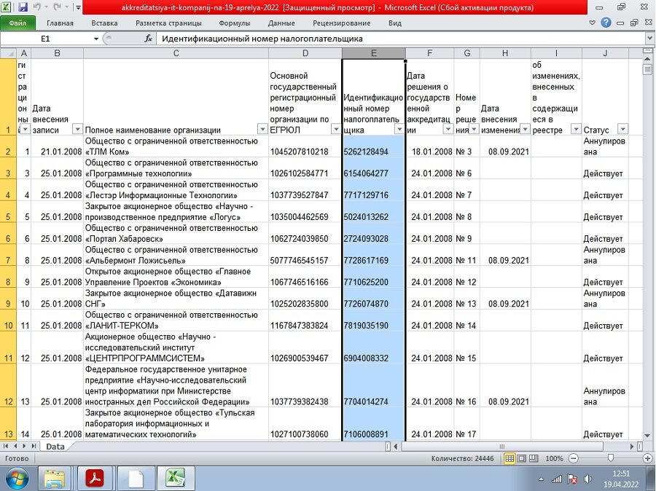This screenshot has width=656, height=491.
Task: Click the volume speaker icon in the tray
Action: click(x=587, y=479)
